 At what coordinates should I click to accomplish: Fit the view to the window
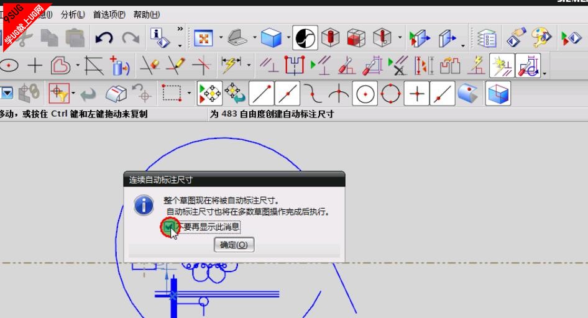click(203, 39)
